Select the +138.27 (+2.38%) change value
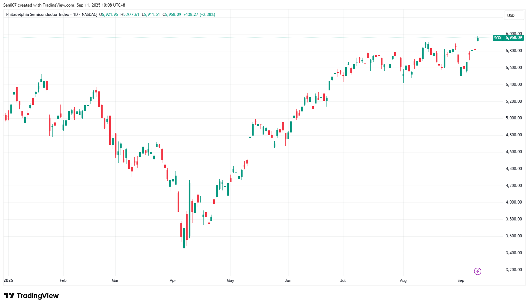529x306 pixels. click(199, 14)
